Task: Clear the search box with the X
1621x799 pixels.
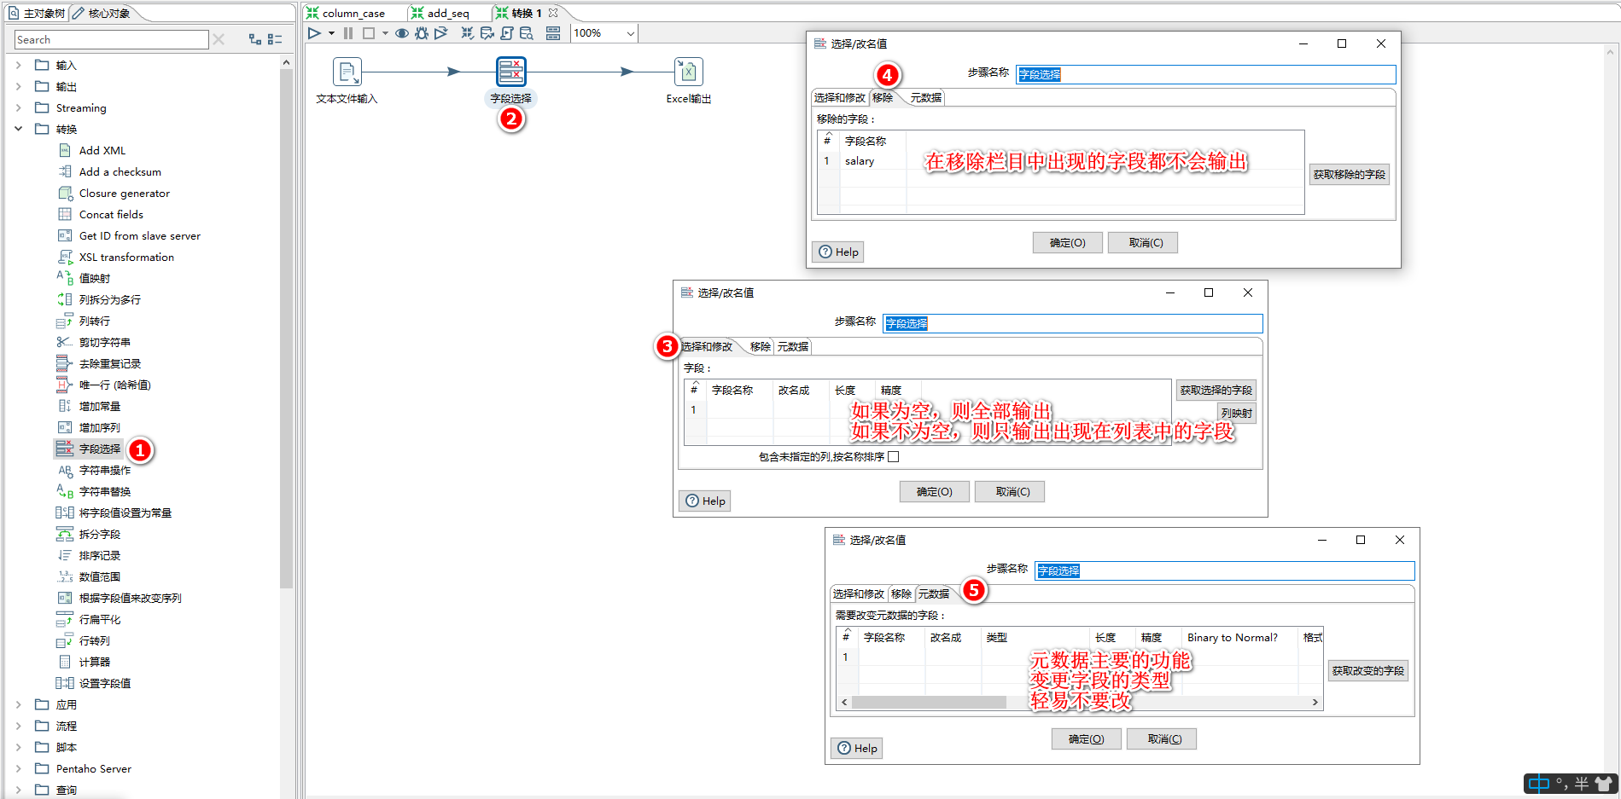Action: 219,39
